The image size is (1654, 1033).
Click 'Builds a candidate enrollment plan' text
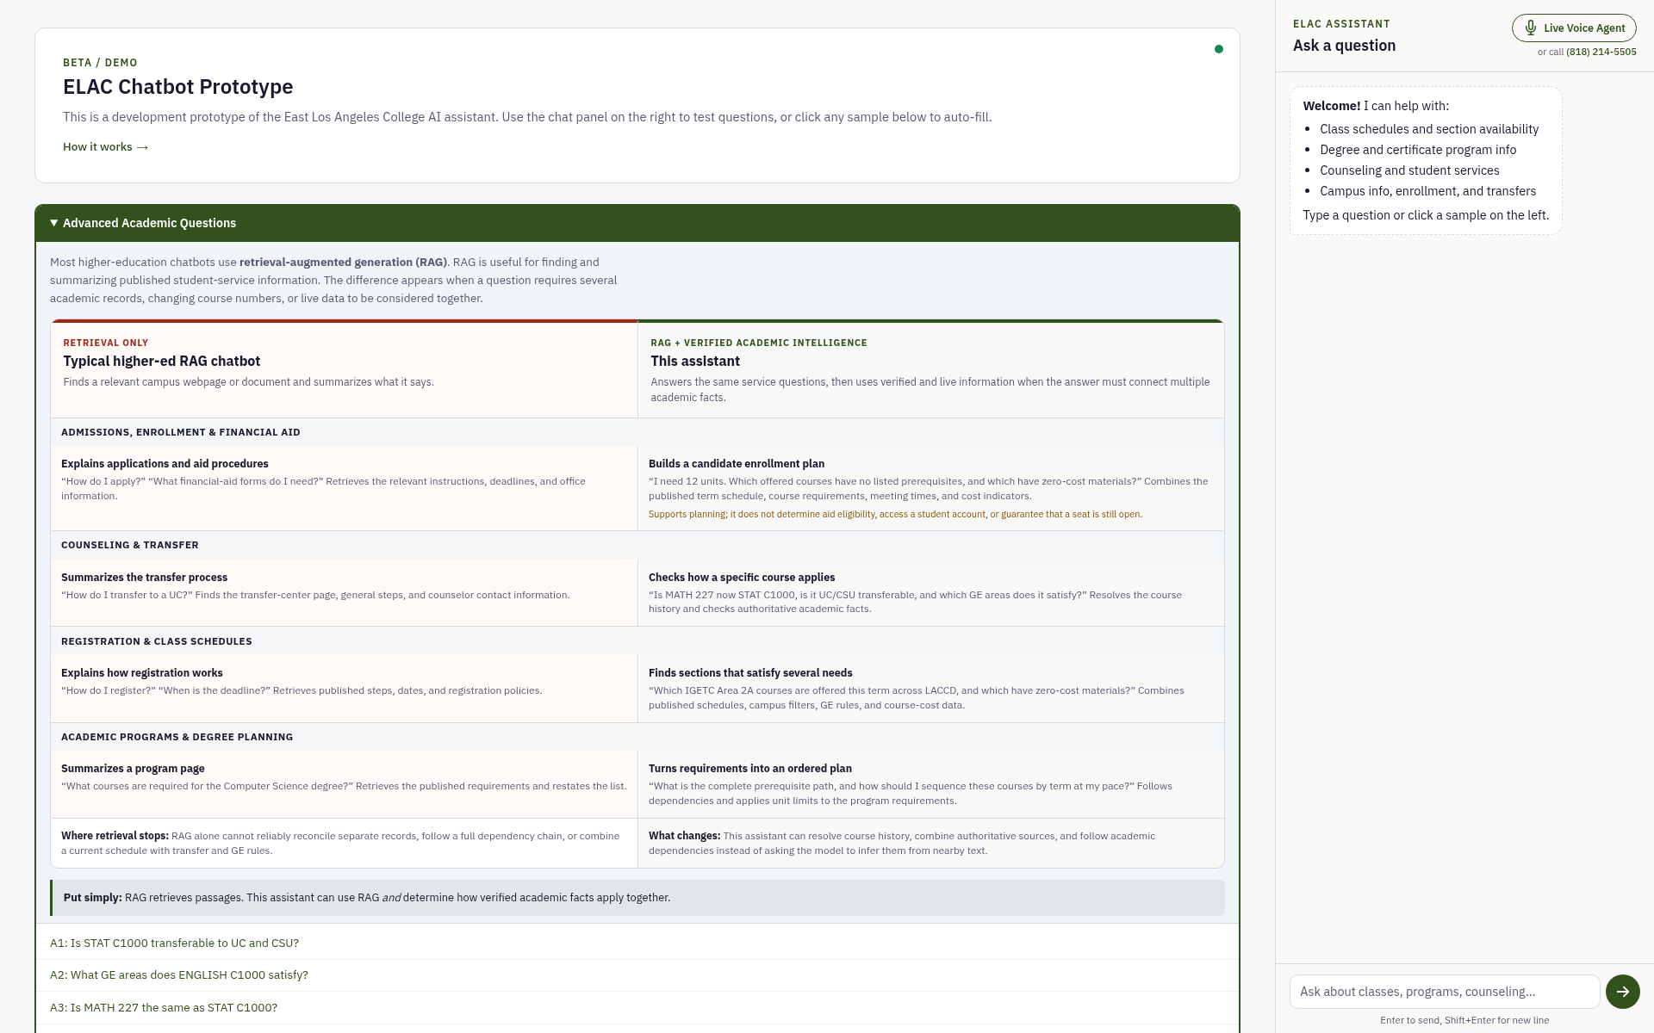[x=736, y=464]
